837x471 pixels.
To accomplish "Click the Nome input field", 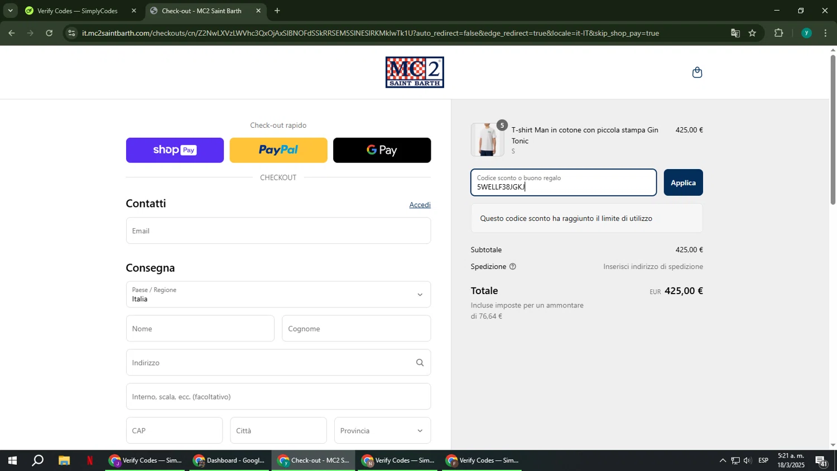I will (200, 329).
